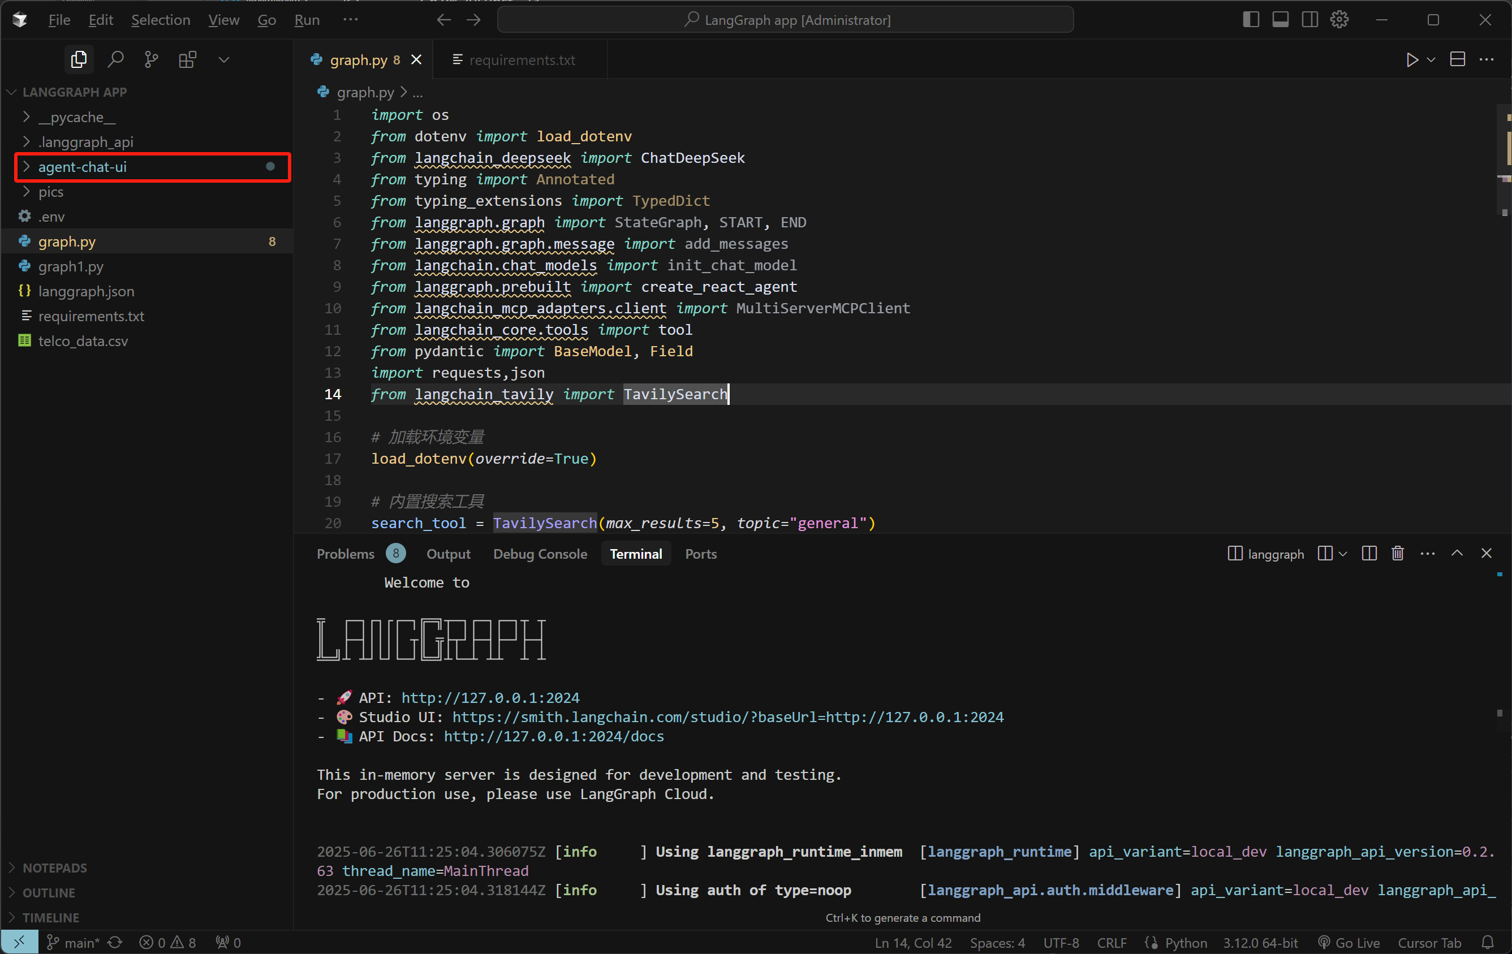
Task: Kill terminal with trash icon
Action: 1397,554
